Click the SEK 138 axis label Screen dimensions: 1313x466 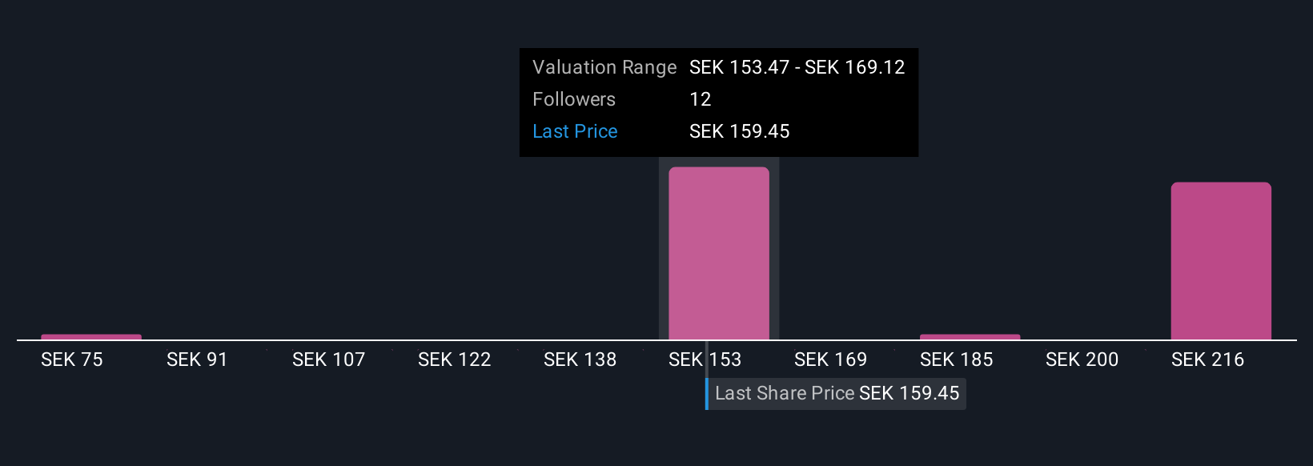pyautogui.click(x=580, y=360)
